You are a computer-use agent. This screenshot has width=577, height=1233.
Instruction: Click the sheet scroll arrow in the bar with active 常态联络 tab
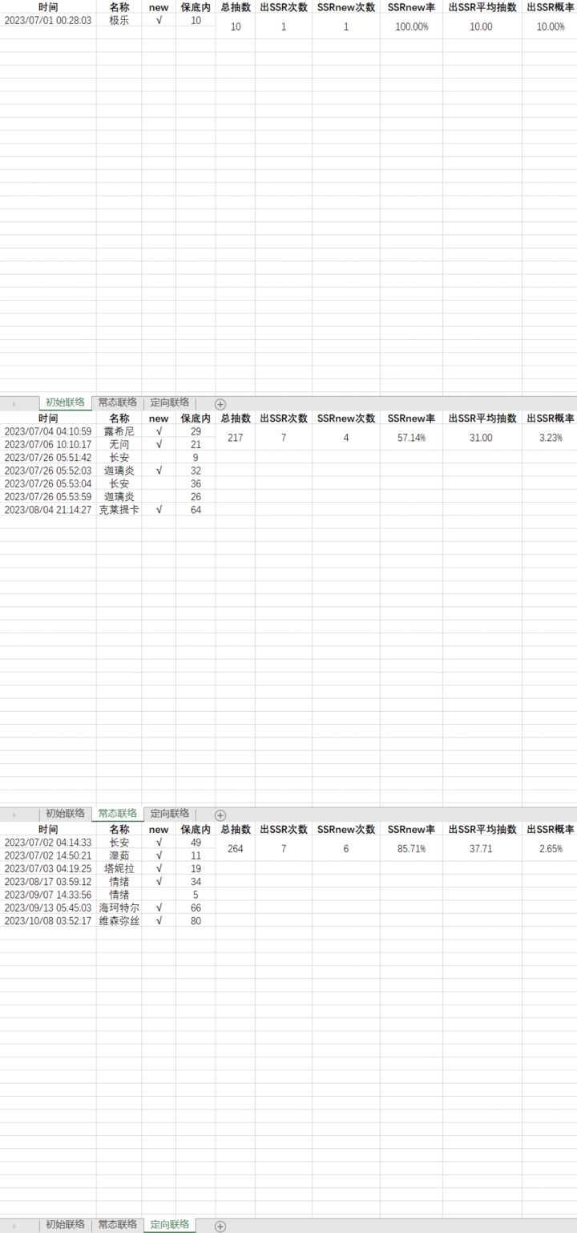(x=14, y=815)
